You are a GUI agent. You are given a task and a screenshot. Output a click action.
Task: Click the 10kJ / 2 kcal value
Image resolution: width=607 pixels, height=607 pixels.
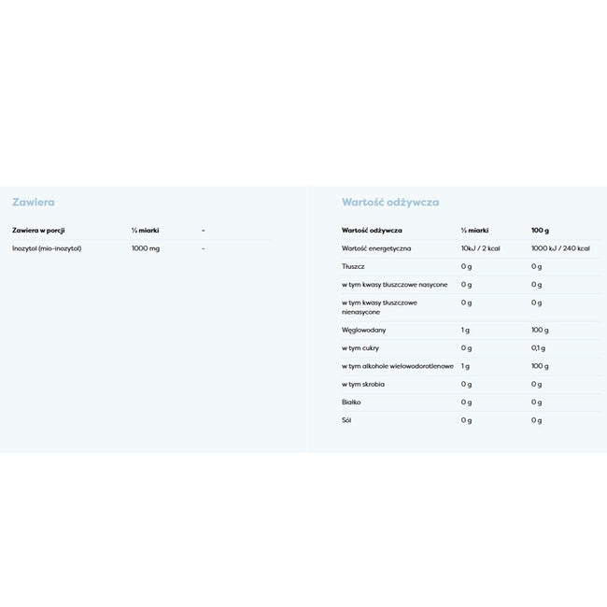tap(482, 248)
